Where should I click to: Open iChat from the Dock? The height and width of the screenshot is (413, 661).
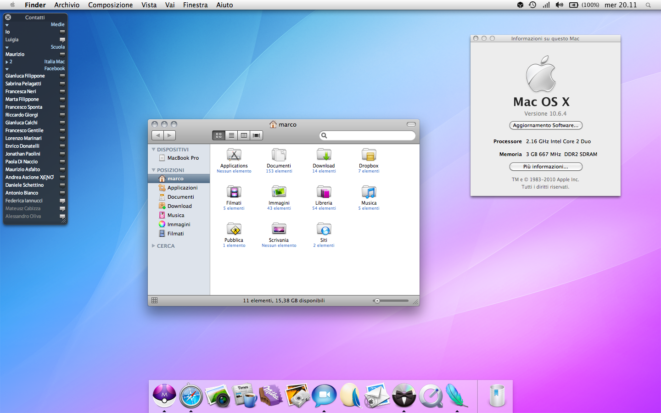324,396
